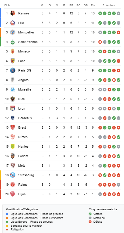Click the Marseille club emblem
The width and height of the screenshot is (124, 233).
13,89
